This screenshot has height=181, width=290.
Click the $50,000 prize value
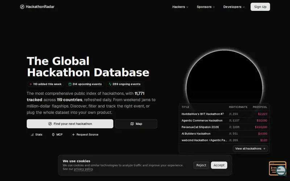click(x=262, y=121)
